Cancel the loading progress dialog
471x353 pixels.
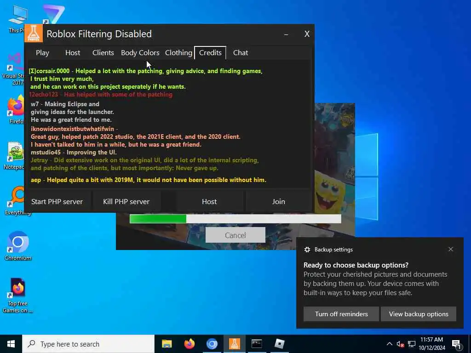tap(235, 235)
